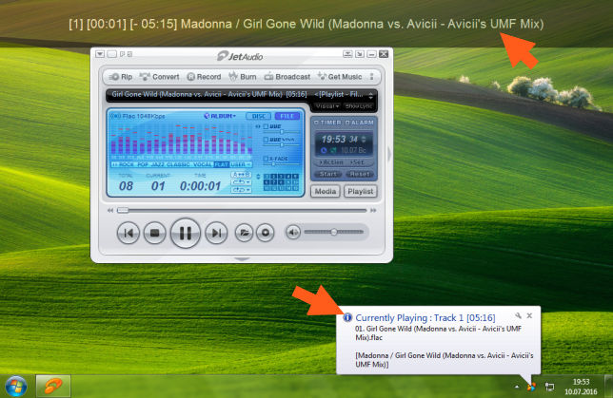Click the open file folder icon
The width and height of the screenshot is (613, 398).
244,233
